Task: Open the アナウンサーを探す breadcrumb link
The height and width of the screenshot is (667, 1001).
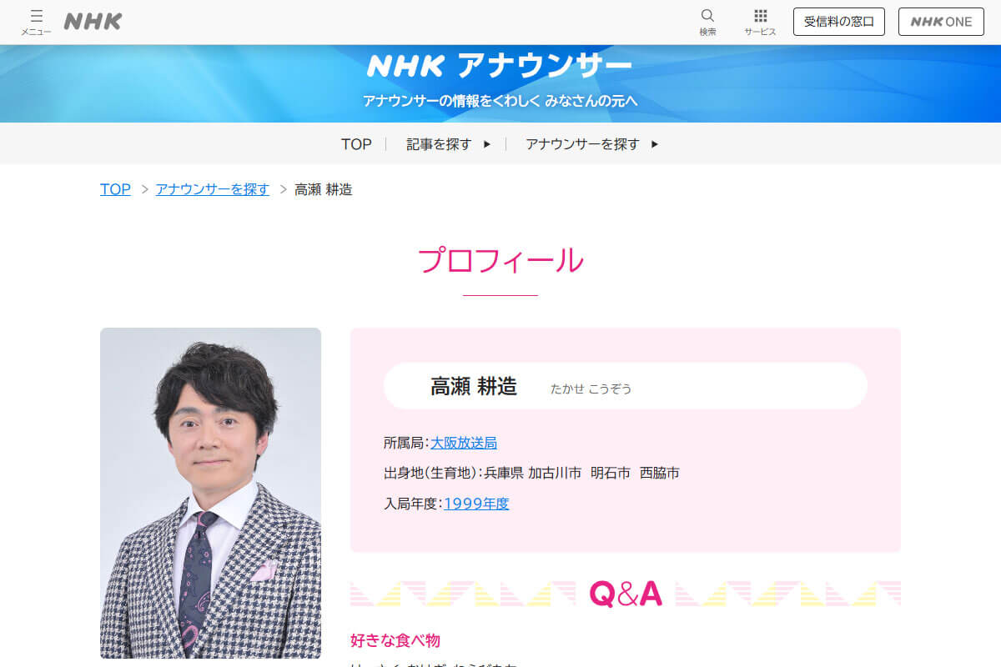Action: click(212, 189)
